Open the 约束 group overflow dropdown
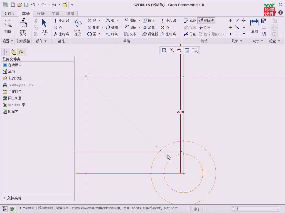Viewport: 285px width, 213px height. click(x=237, y=41)
